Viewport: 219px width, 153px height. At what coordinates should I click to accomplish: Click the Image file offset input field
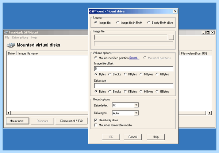(134, 68)
